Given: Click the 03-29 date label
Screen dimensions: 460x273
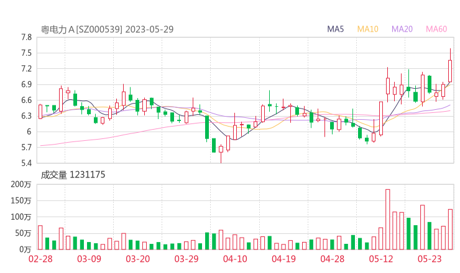Looking at the screenshot, I should click(x=186, y=259).
